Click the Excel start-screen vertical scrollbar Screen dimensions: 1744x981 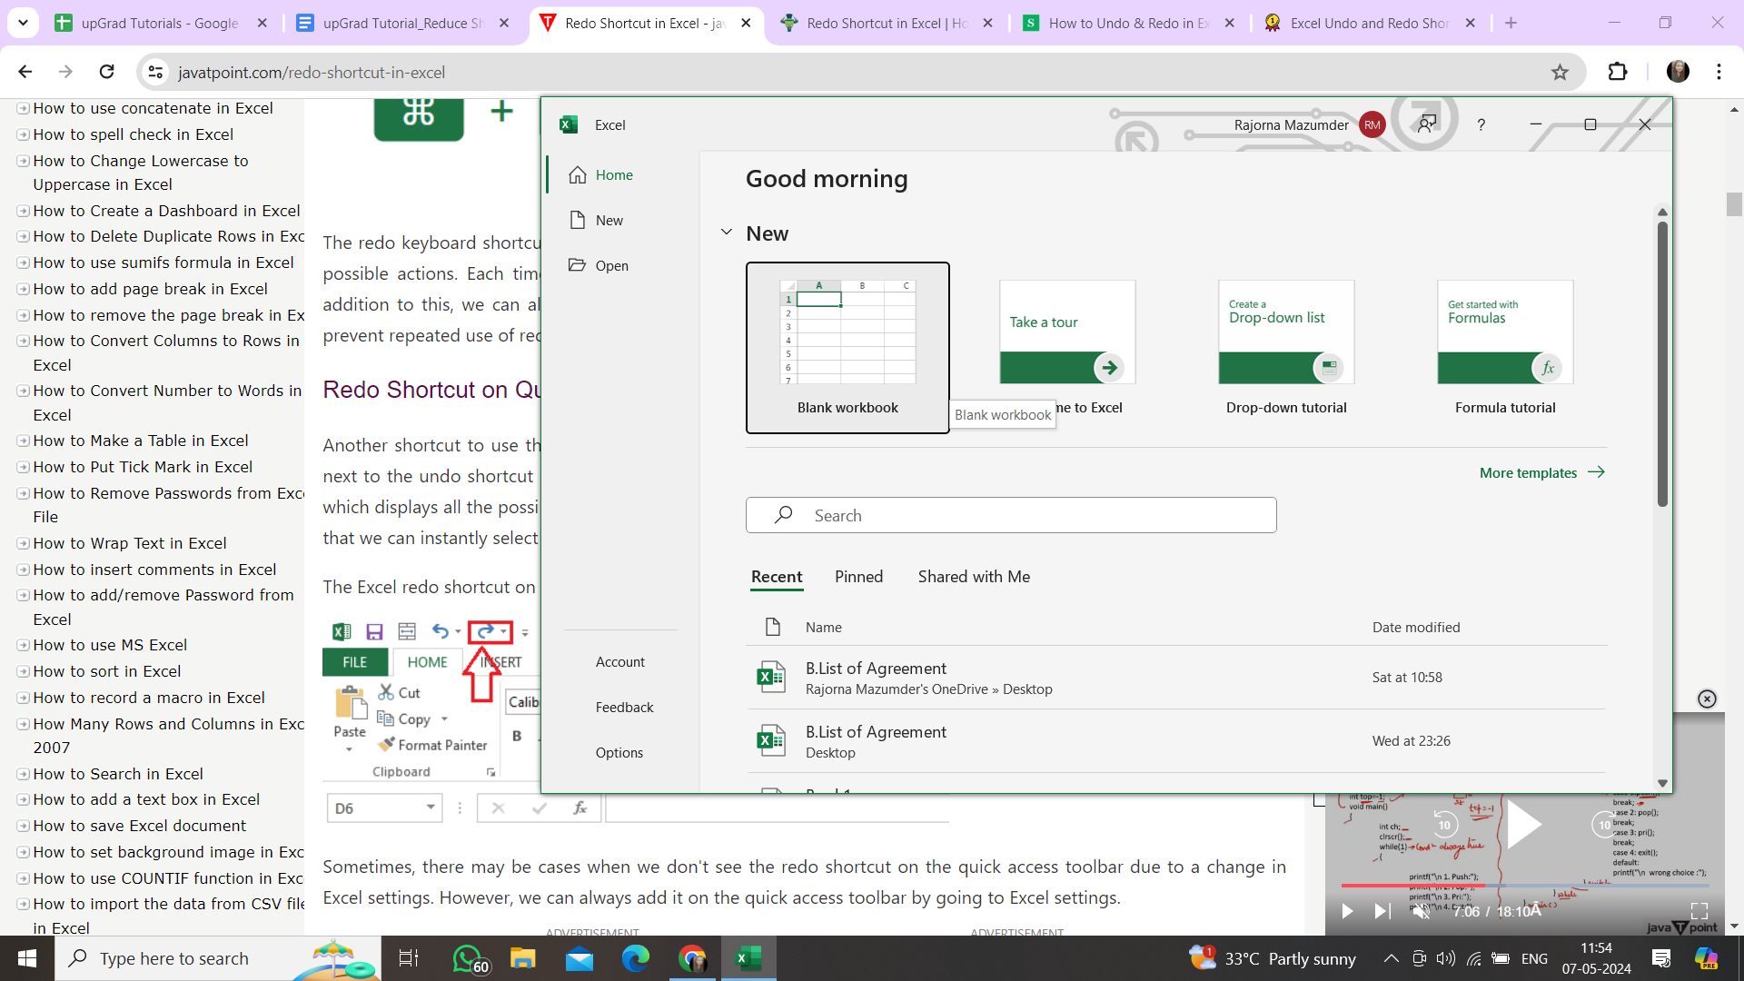(1662, 363)
